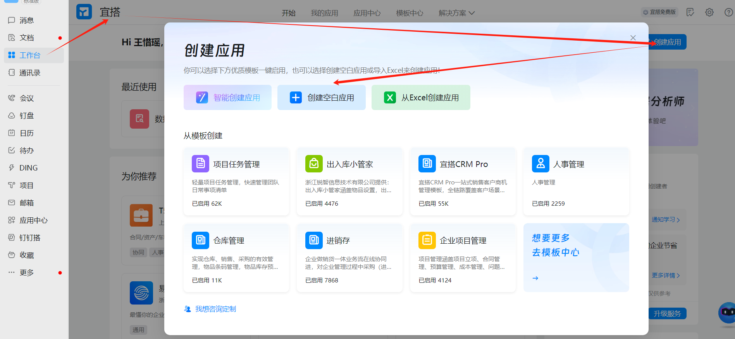Viewport: 735px width, 339px height.
Task: Click 创建空白应用 button
Action: (322, 97)
